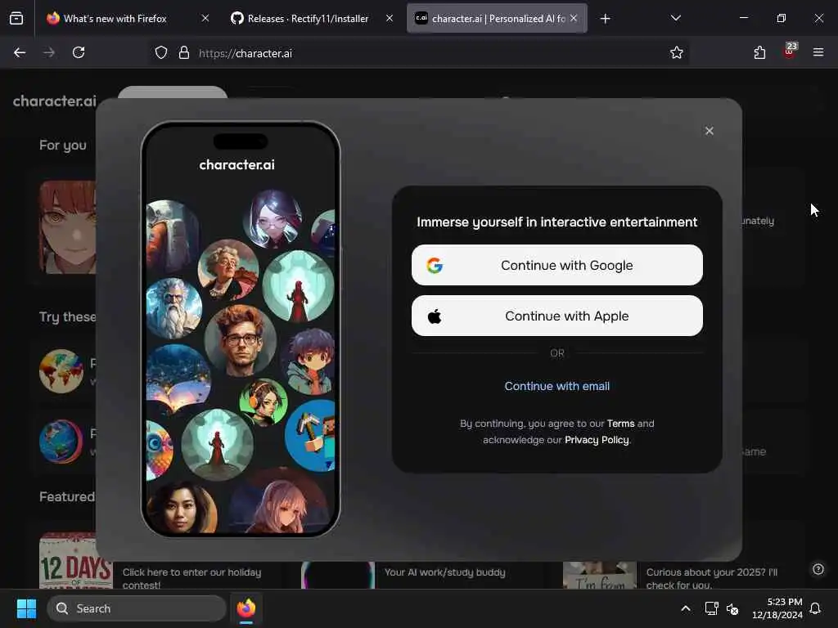
Task: Click the Your AI work/study buddy text
Action: point(444,572)
